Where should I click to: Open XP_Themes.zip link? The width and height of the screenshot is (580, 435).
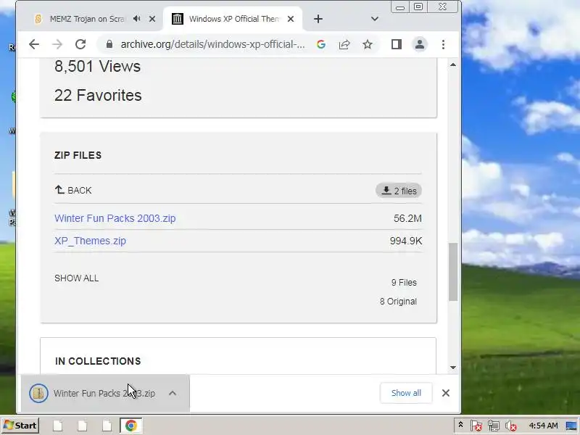click(90, 241)
